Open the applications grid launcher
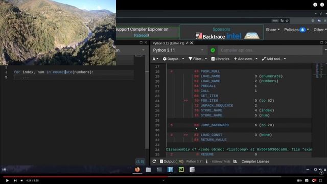 click(4, 170)
